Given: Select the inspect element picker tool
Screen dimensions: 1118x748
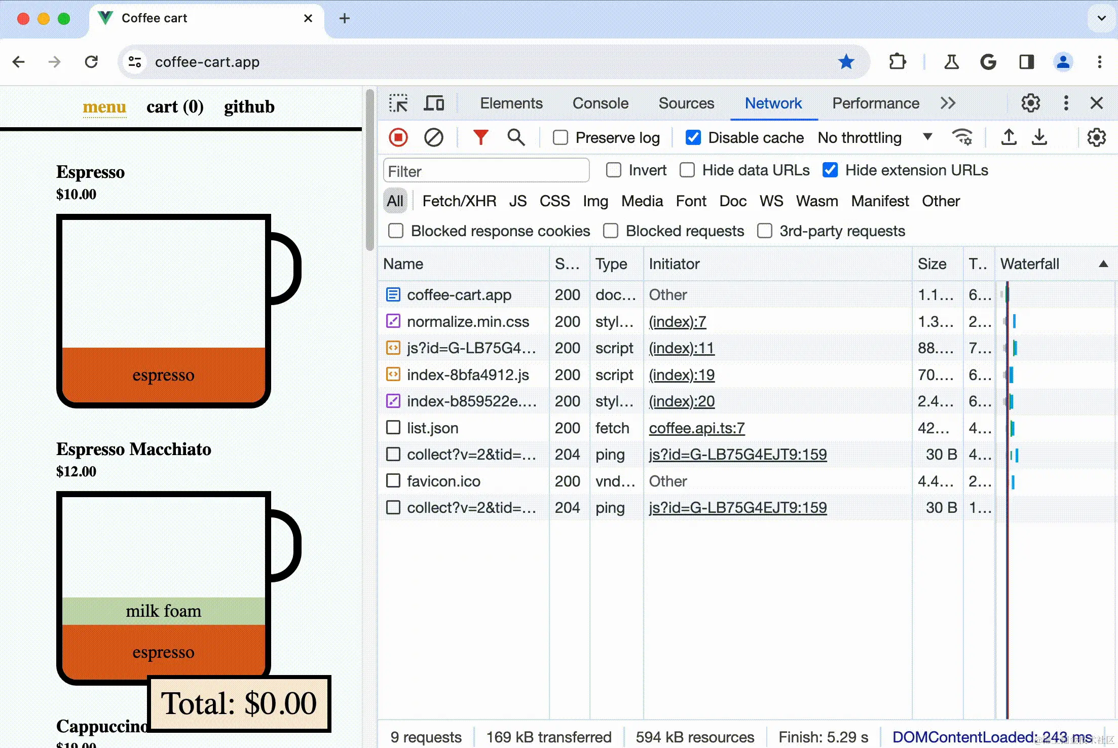Looking at the screenshot, I should click(398, 103).
